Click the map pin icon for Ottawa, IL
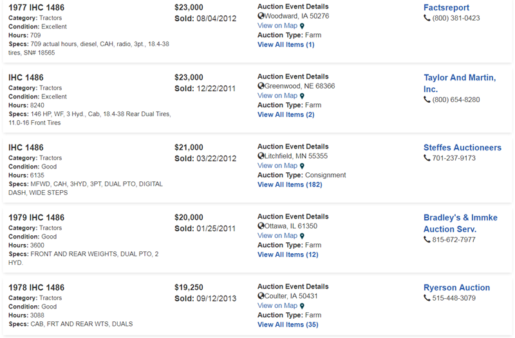The image size is (515, 338). (302, 236)
